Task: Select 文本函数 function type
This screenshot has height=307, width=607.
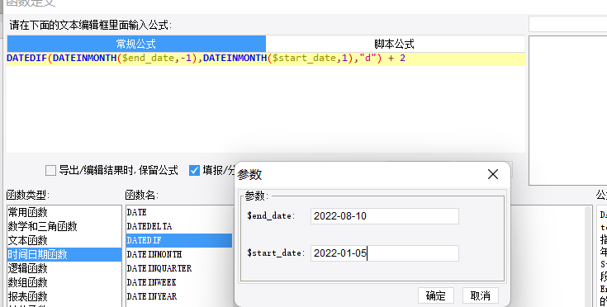Action: click(64, 240)
